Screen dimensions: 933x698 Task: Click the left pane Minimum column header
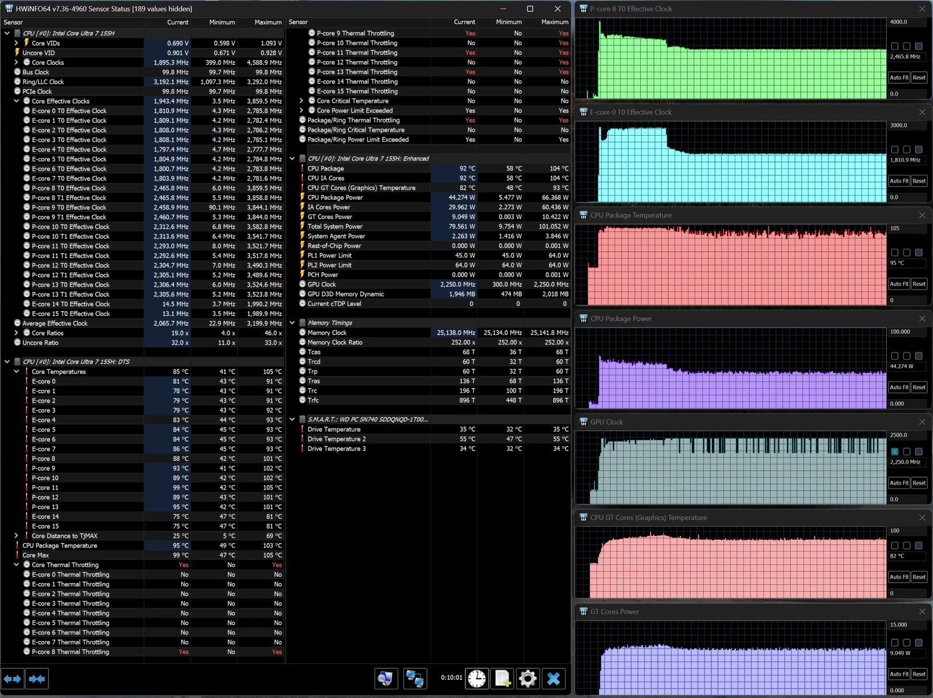click(214, 22)
